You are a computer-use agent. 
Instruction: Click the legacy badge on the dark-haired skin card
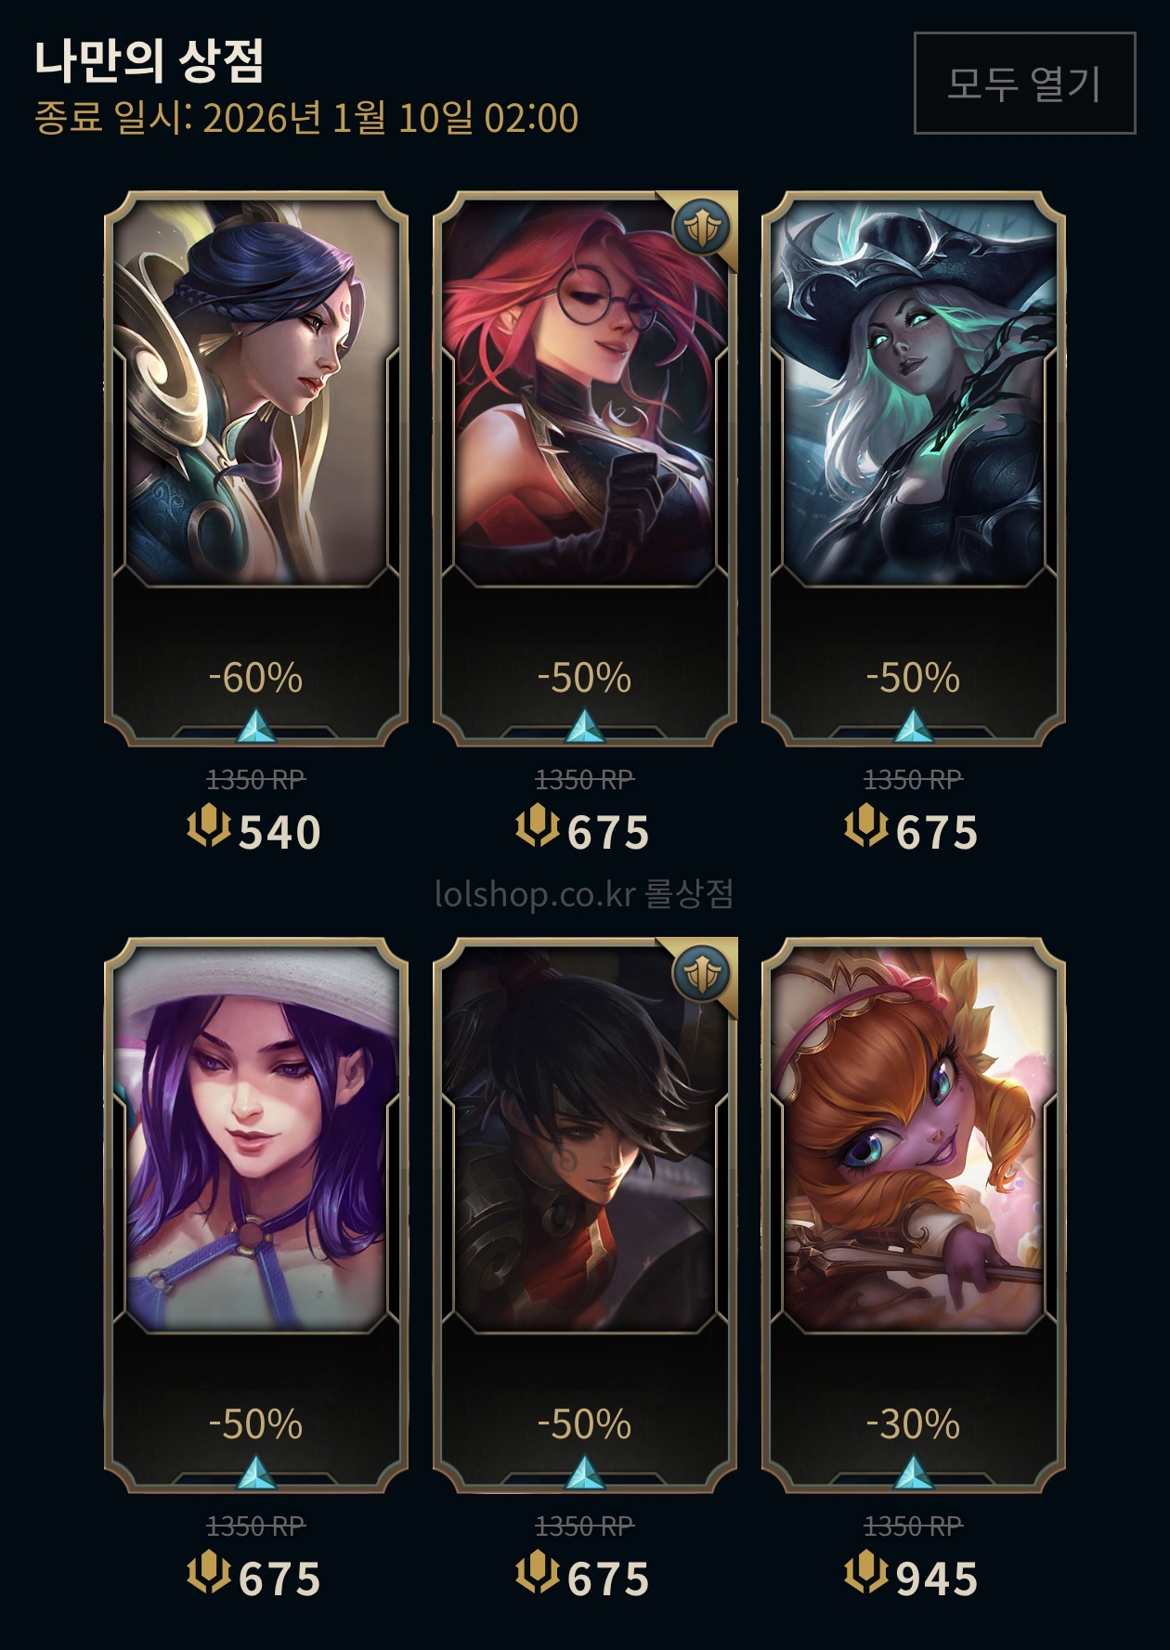click(702, 974)
